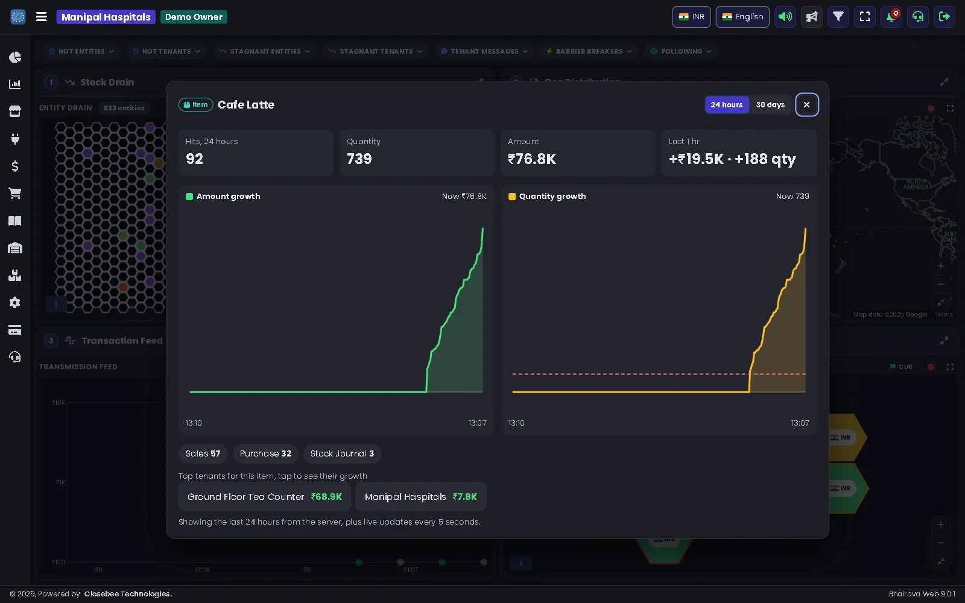The width and height of the screenshot is (965, 603).
Task: Select the 30 days range
Action: tap(770, 105)
